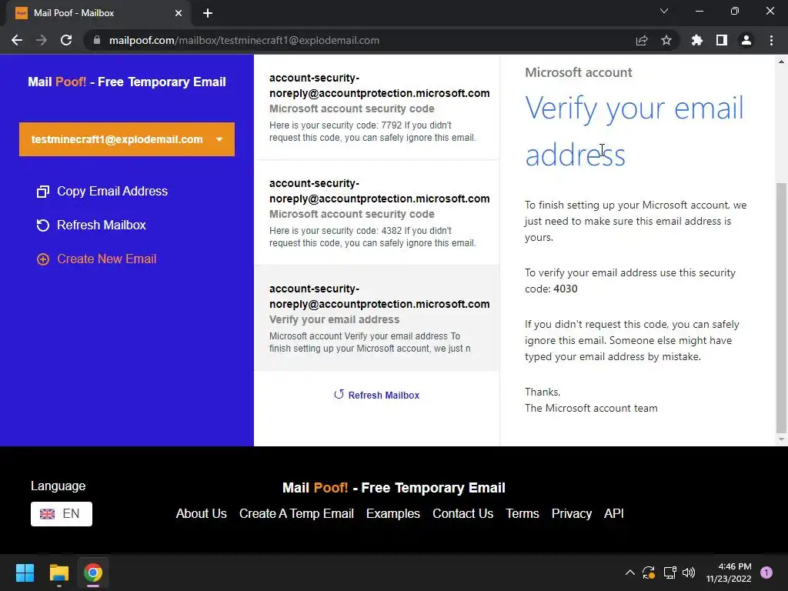
Task: Click the sidebar Refresh Mailbox text
Action: 102,225
